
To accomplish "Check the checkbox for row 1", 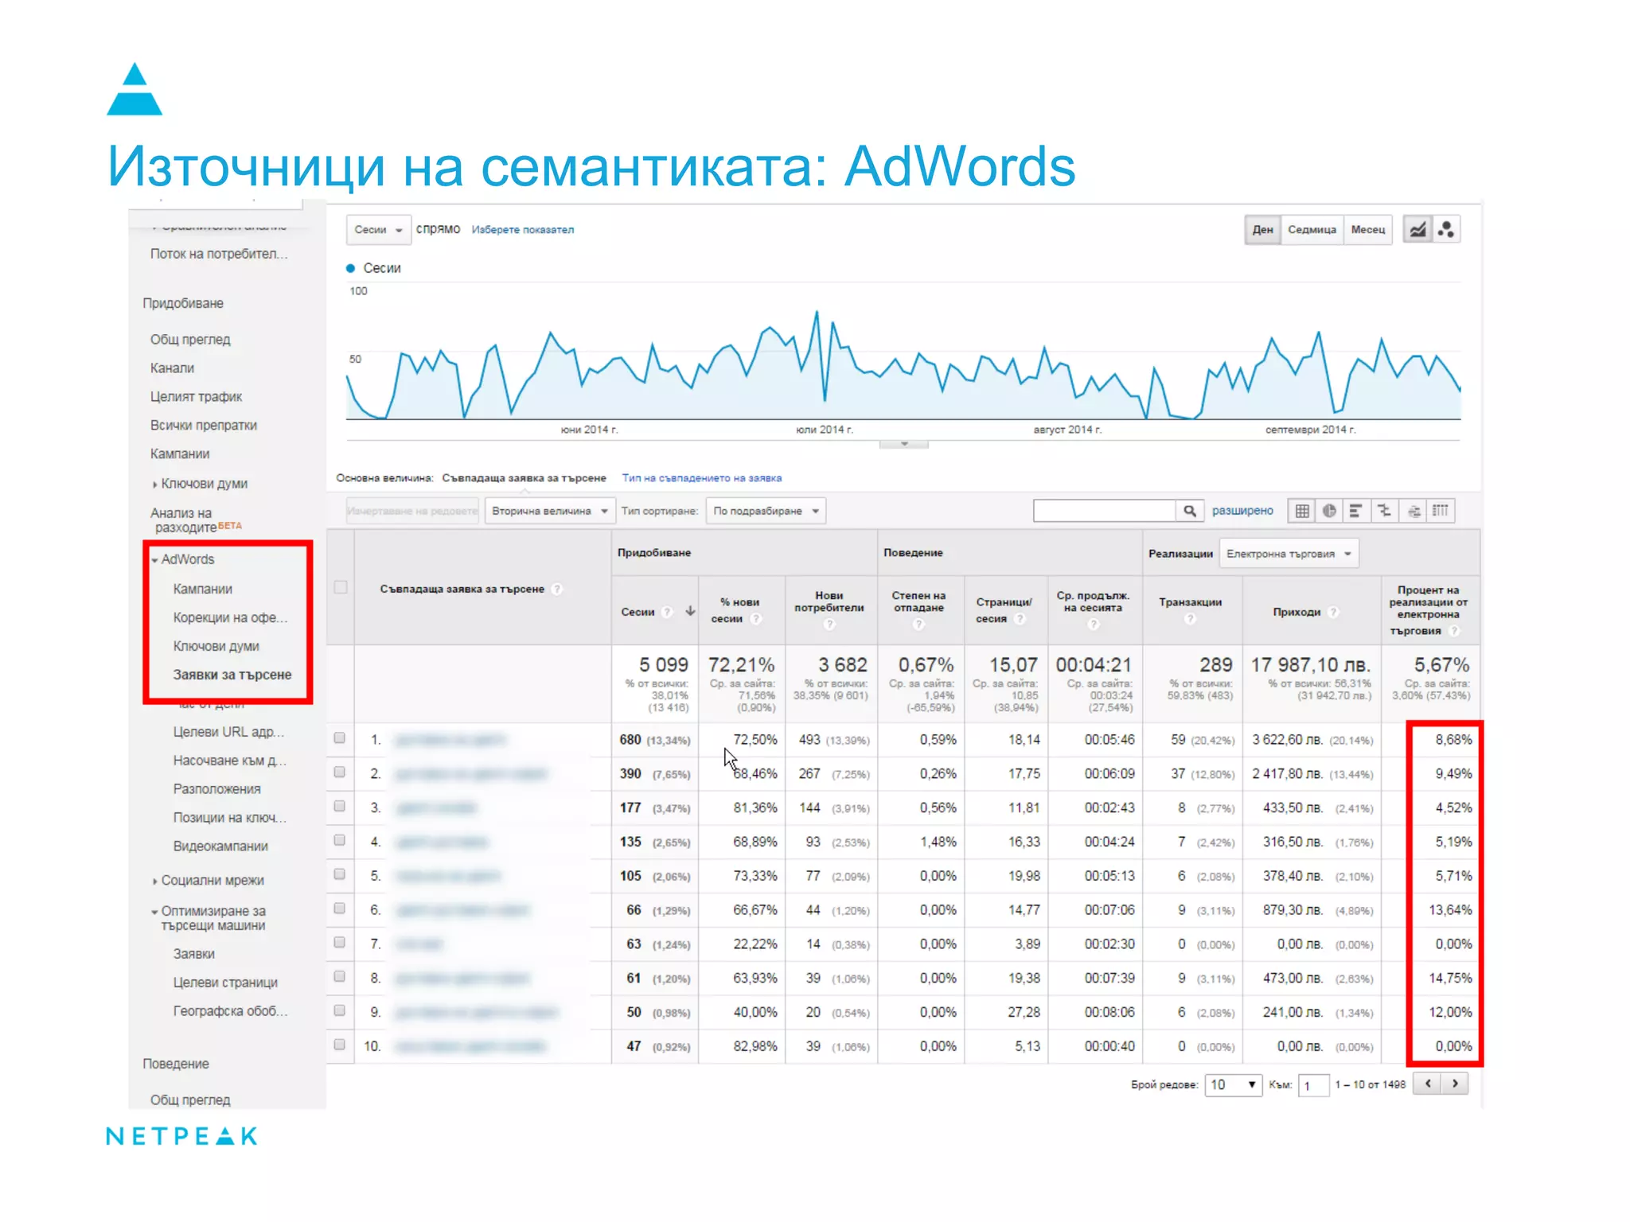I will pos(340,738).
